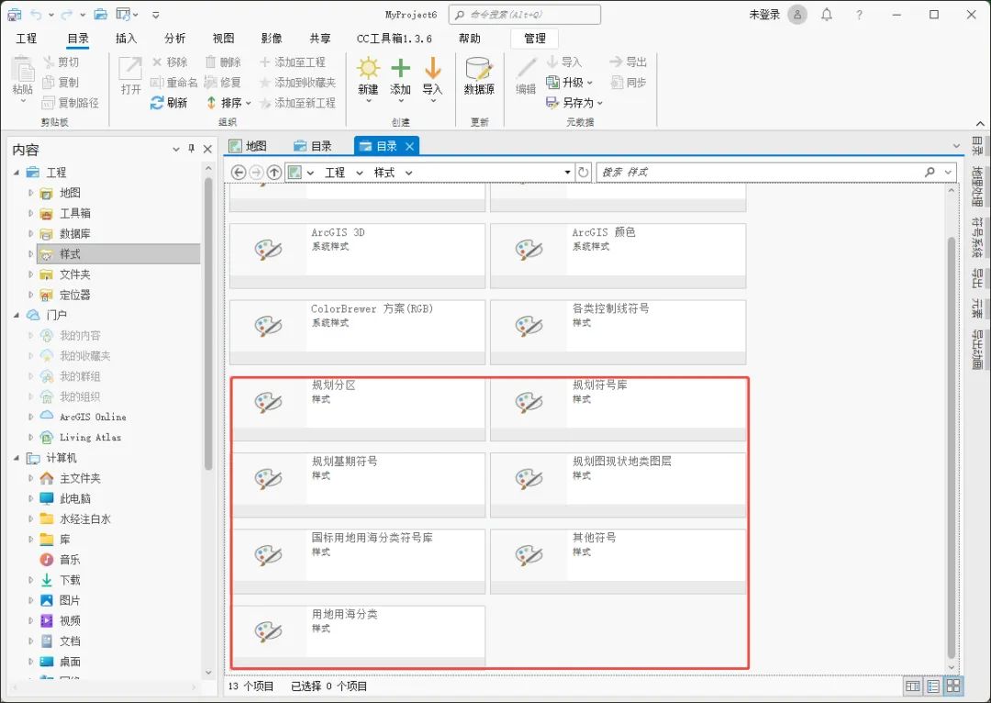Open the help question mark
Viewport: 991px width, 703px height.
click(x=859, y=15)
